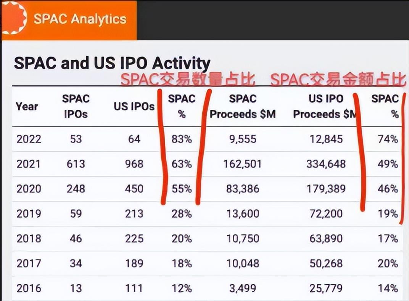This screenshot has height=301, width=409.
Task: Select the 2018 year row cell
Action: 29,239
